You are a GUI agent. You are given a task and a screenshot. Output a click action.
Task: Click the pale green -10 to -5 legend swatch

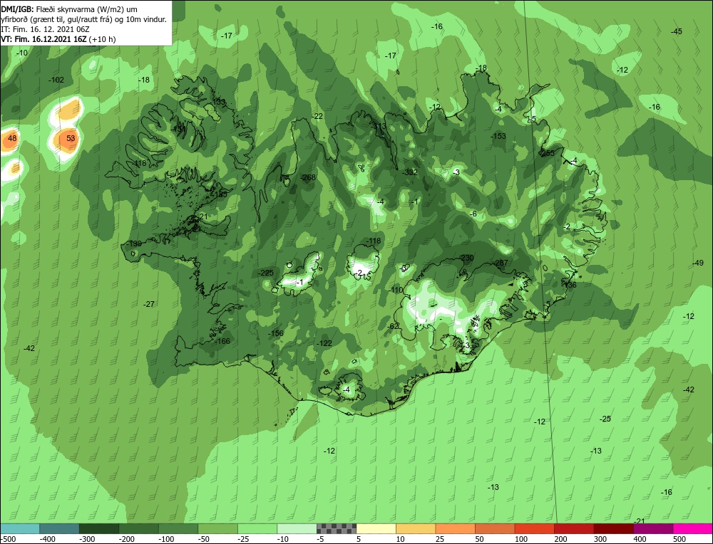coord(297,528)
